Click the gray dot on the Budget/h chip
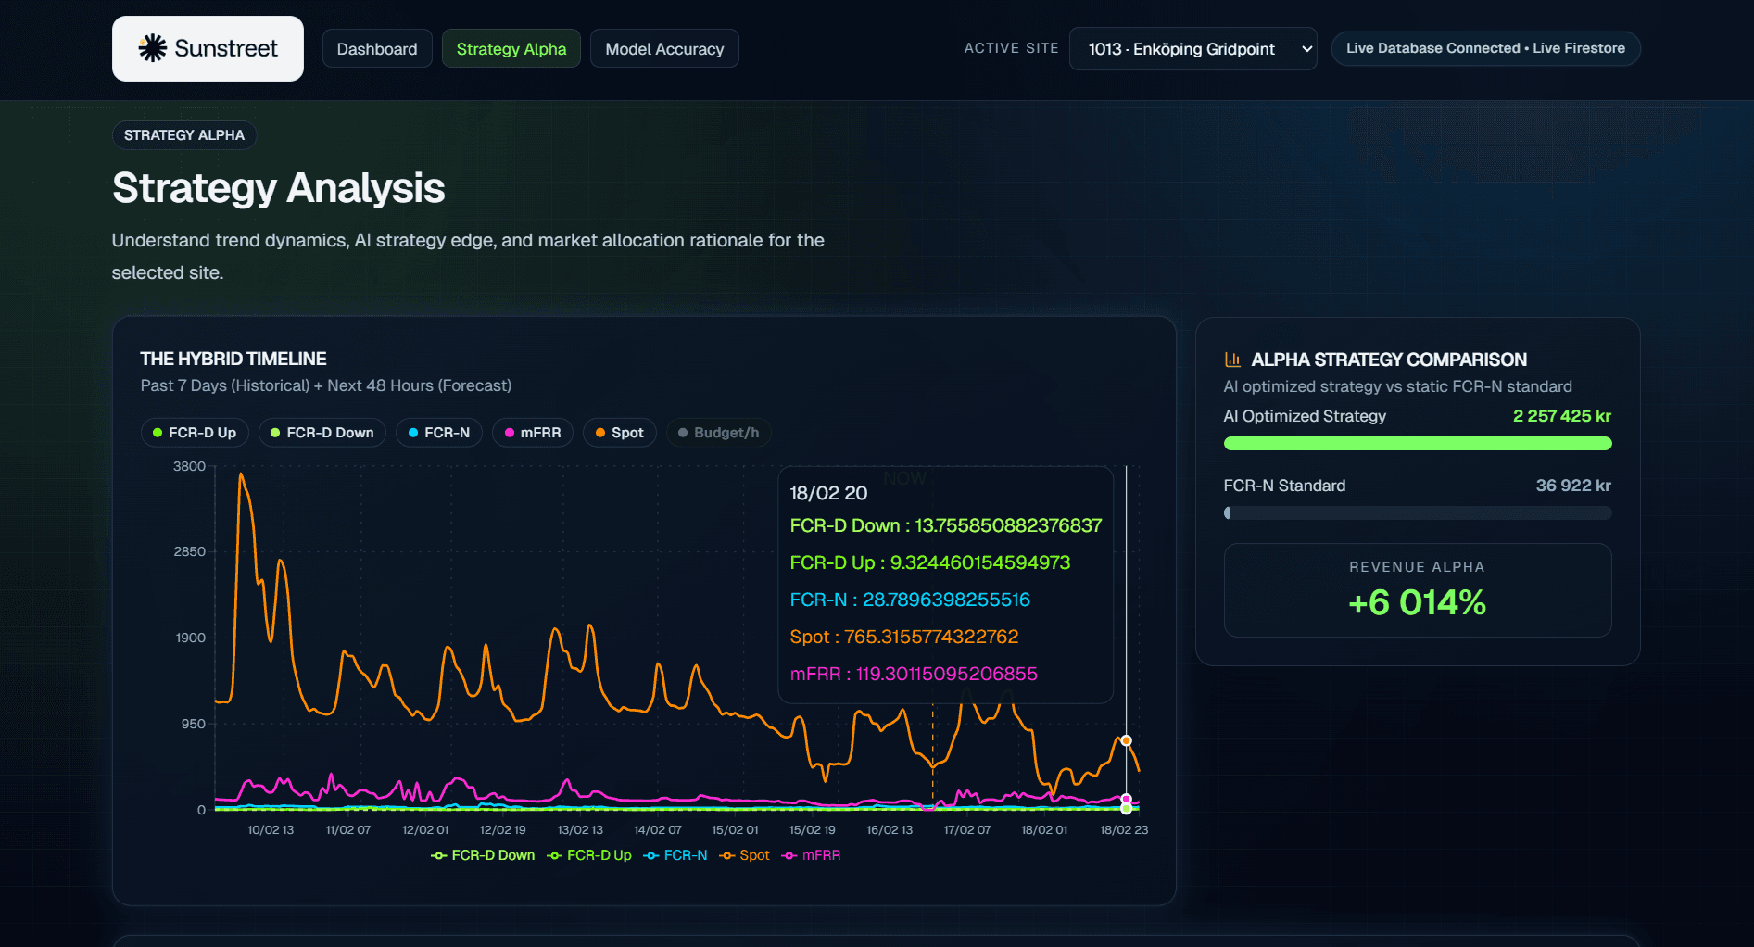 (x=681, y=432)
